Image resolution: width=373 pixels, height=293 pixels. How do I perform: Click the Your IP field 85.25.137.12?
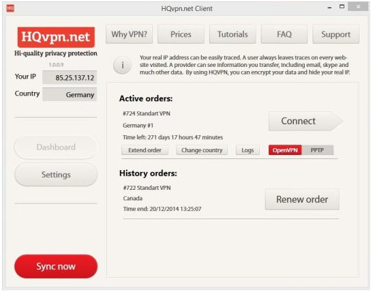[x=70, y=77]
